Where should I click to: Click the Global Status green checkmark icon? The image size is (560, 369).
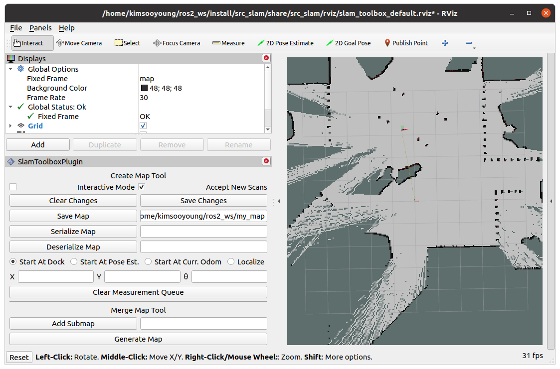[x=21, y=107]
